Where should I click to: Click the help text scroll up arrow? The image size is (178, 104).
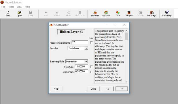tap(126, 31)
